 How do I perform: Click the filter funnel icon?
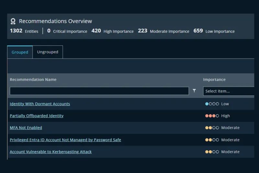(194, 91)
